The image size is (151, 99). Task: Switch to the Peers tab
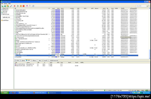click(28, 60)
